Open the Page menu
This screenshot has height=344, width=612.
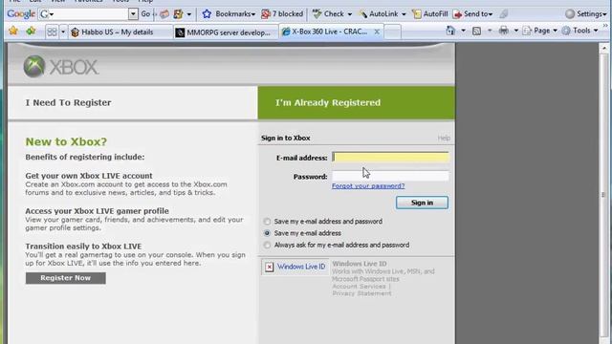[539, 31]
